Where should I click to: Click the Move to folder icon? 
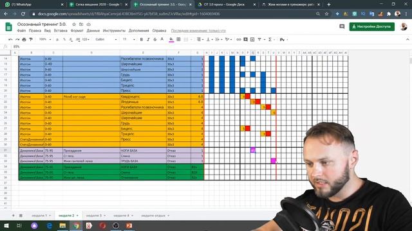81,24
